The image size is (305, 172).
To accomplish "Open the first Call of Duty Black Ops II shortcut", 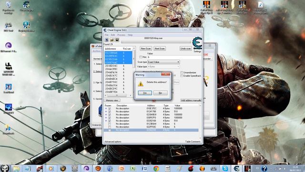I will 206,8.
